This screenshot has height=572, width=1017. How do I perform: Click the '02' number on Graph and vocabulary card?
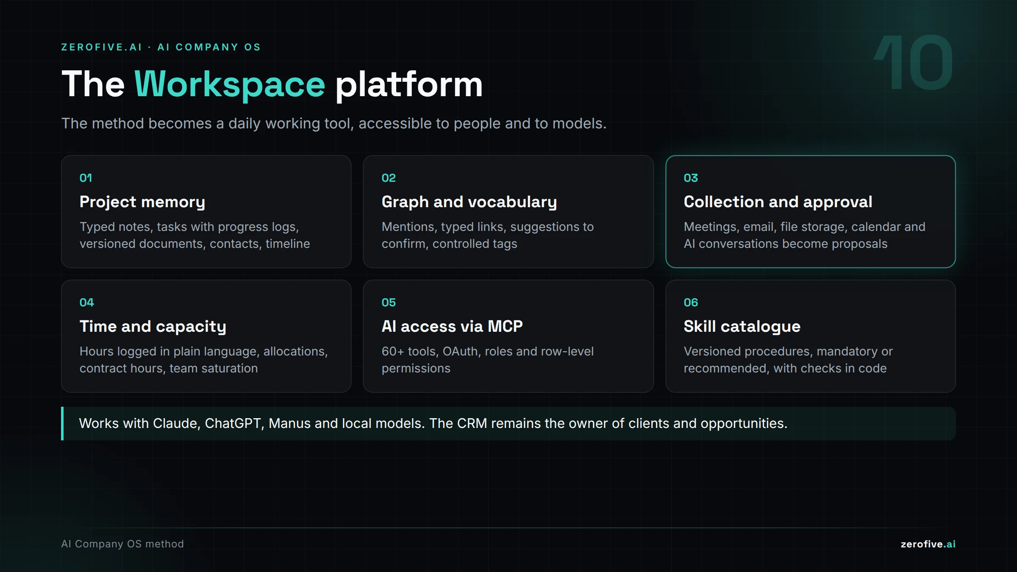pyautogui.click(x=389, y=178)
